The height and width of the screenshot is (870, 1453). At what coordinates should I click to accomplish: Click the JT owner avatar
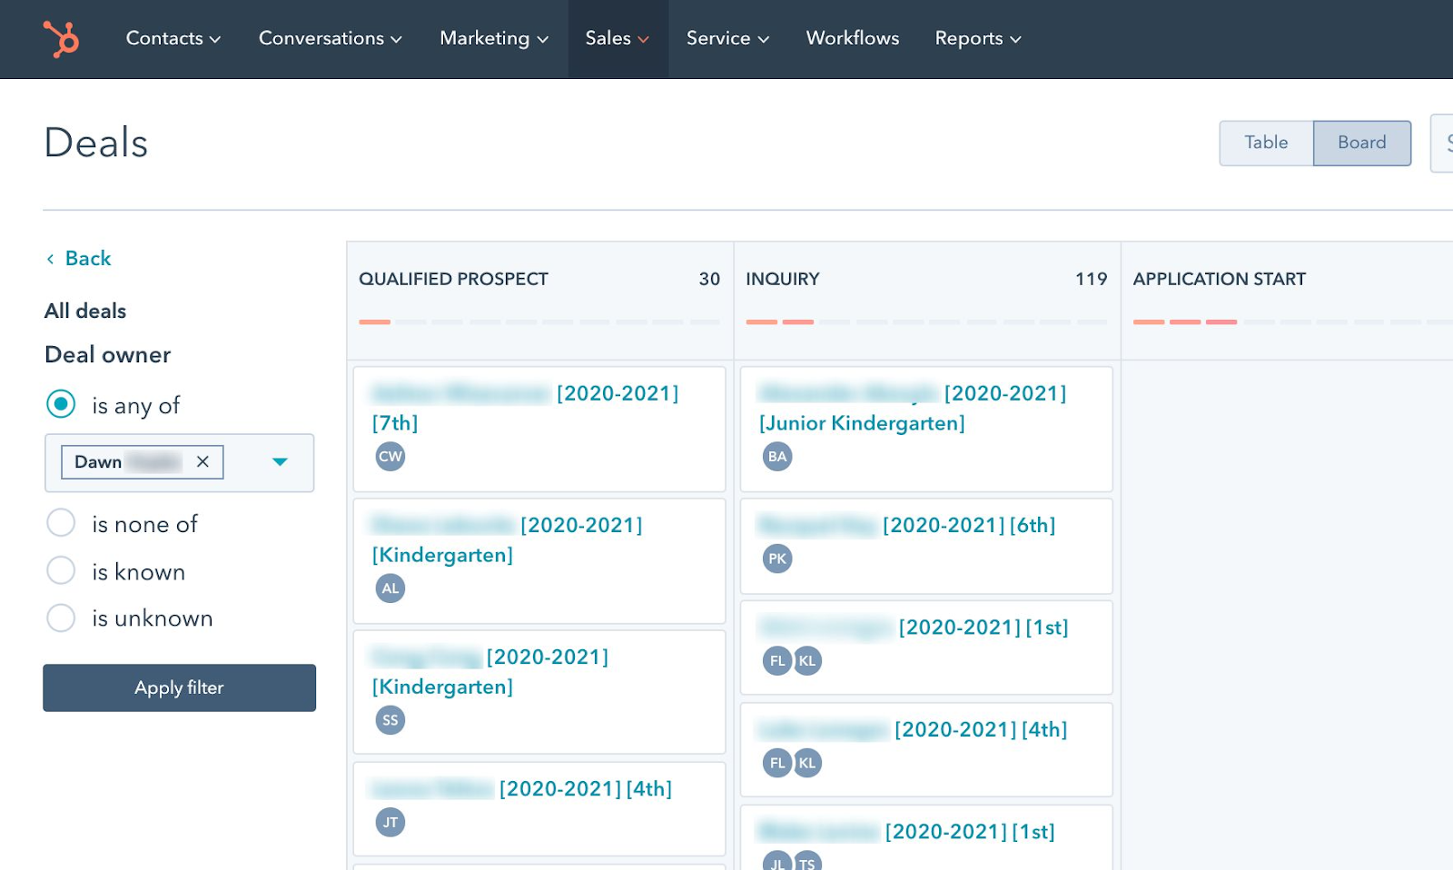(x=390, y=822)
